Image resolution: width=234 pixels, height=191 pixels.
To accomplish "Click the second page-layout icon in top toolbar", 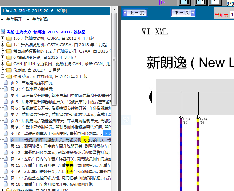I will click(x=201, y=2).
